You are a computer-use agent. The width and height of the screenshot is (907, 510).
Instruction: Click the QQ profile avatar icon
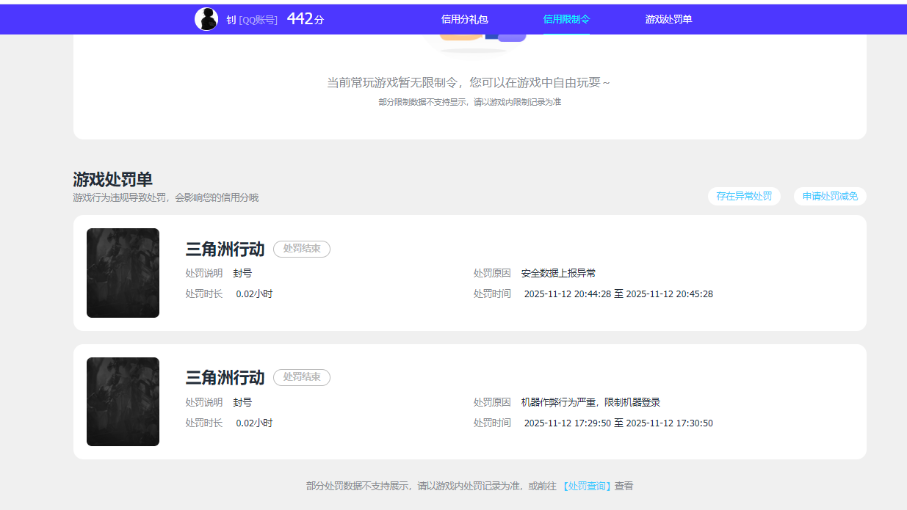208,18
